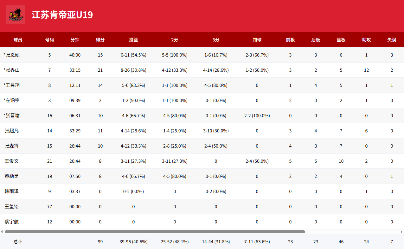Open the team title 江苏肯帝亚U19
Image resolution: width=404 pixels, height=249 pixels.
pos(62,15)
